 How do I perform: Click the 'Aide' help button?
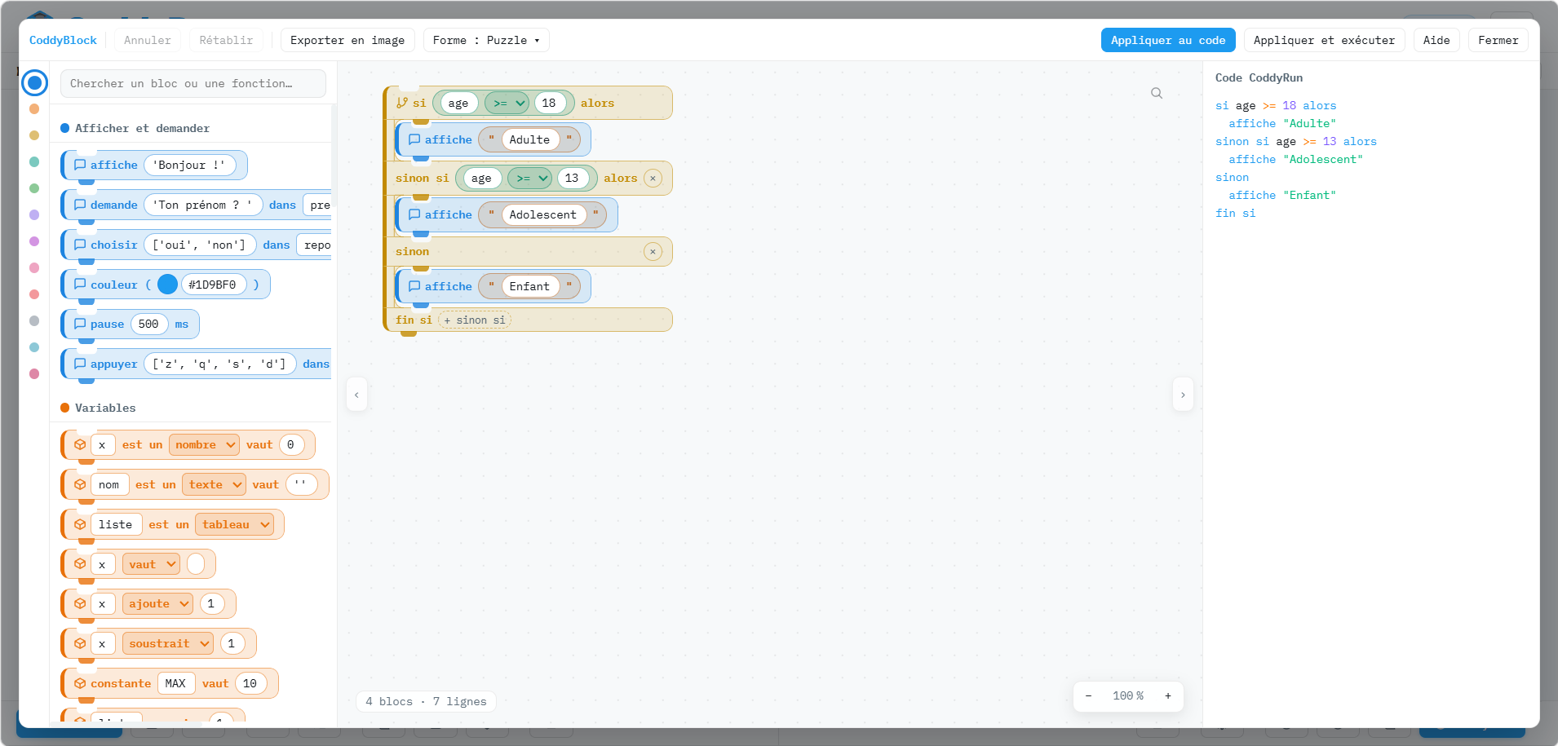(1436, 40)
